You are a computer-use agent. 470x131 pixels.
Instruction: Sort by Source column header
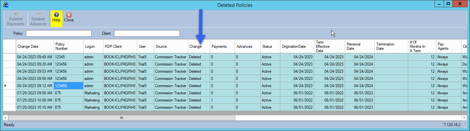click(x=171, y=47)
